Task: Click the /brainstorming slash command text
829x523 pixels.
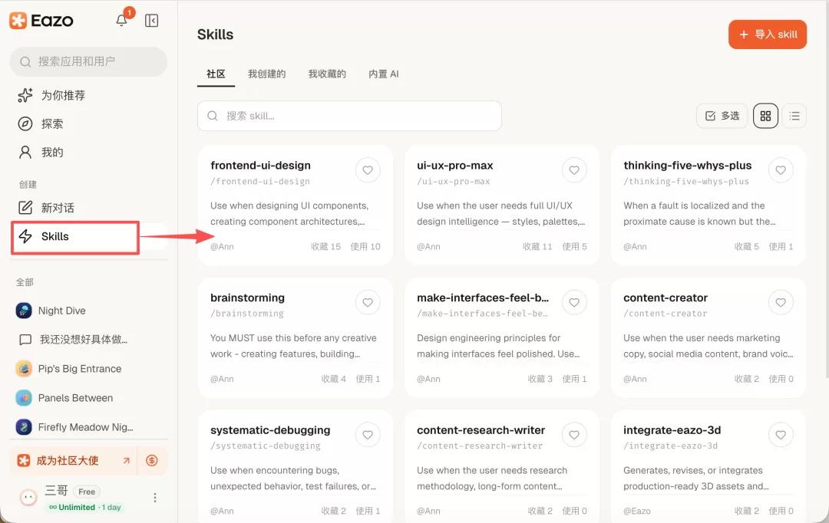Action: pos(247,314)
